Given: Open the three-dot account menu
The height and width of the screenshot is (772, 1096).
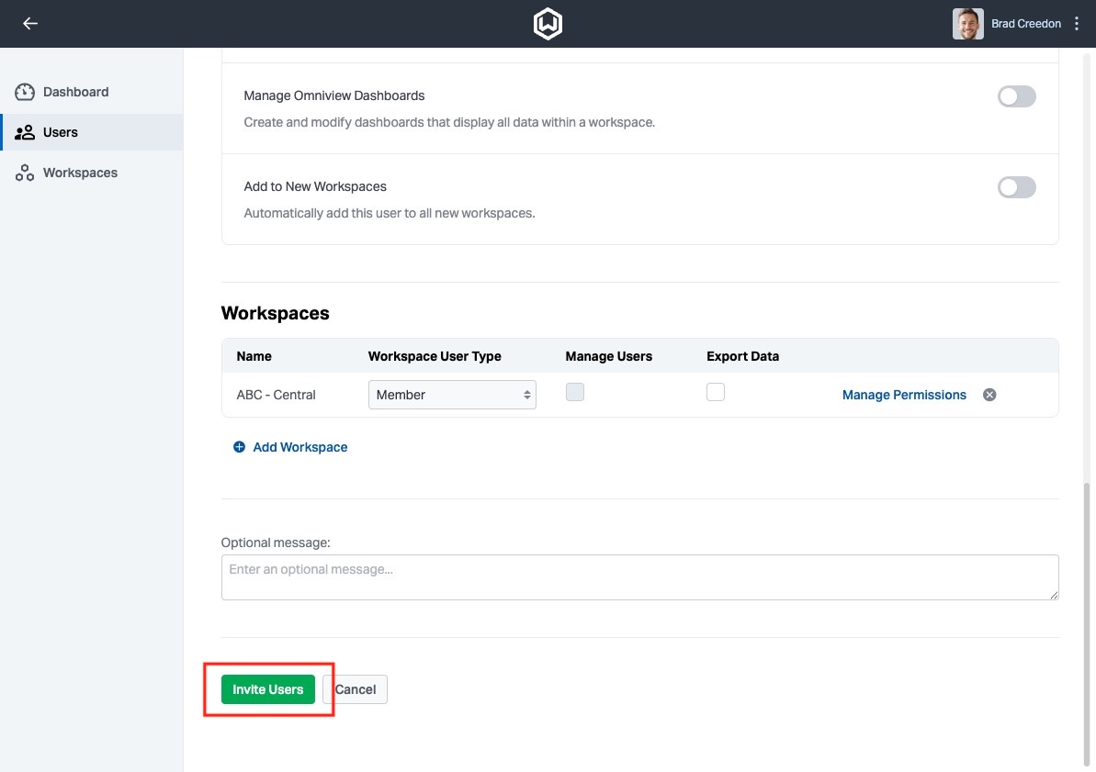Looking at the screenshot, I should click(x=1078, y=24).
